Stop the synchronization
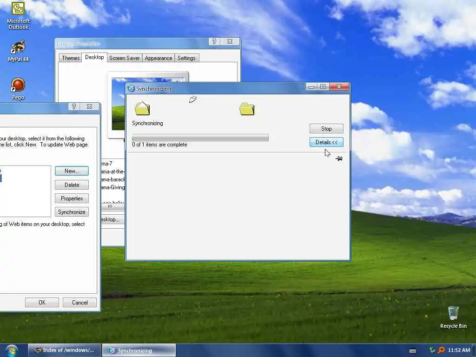 pyautogui.click(x=326, y=129)
